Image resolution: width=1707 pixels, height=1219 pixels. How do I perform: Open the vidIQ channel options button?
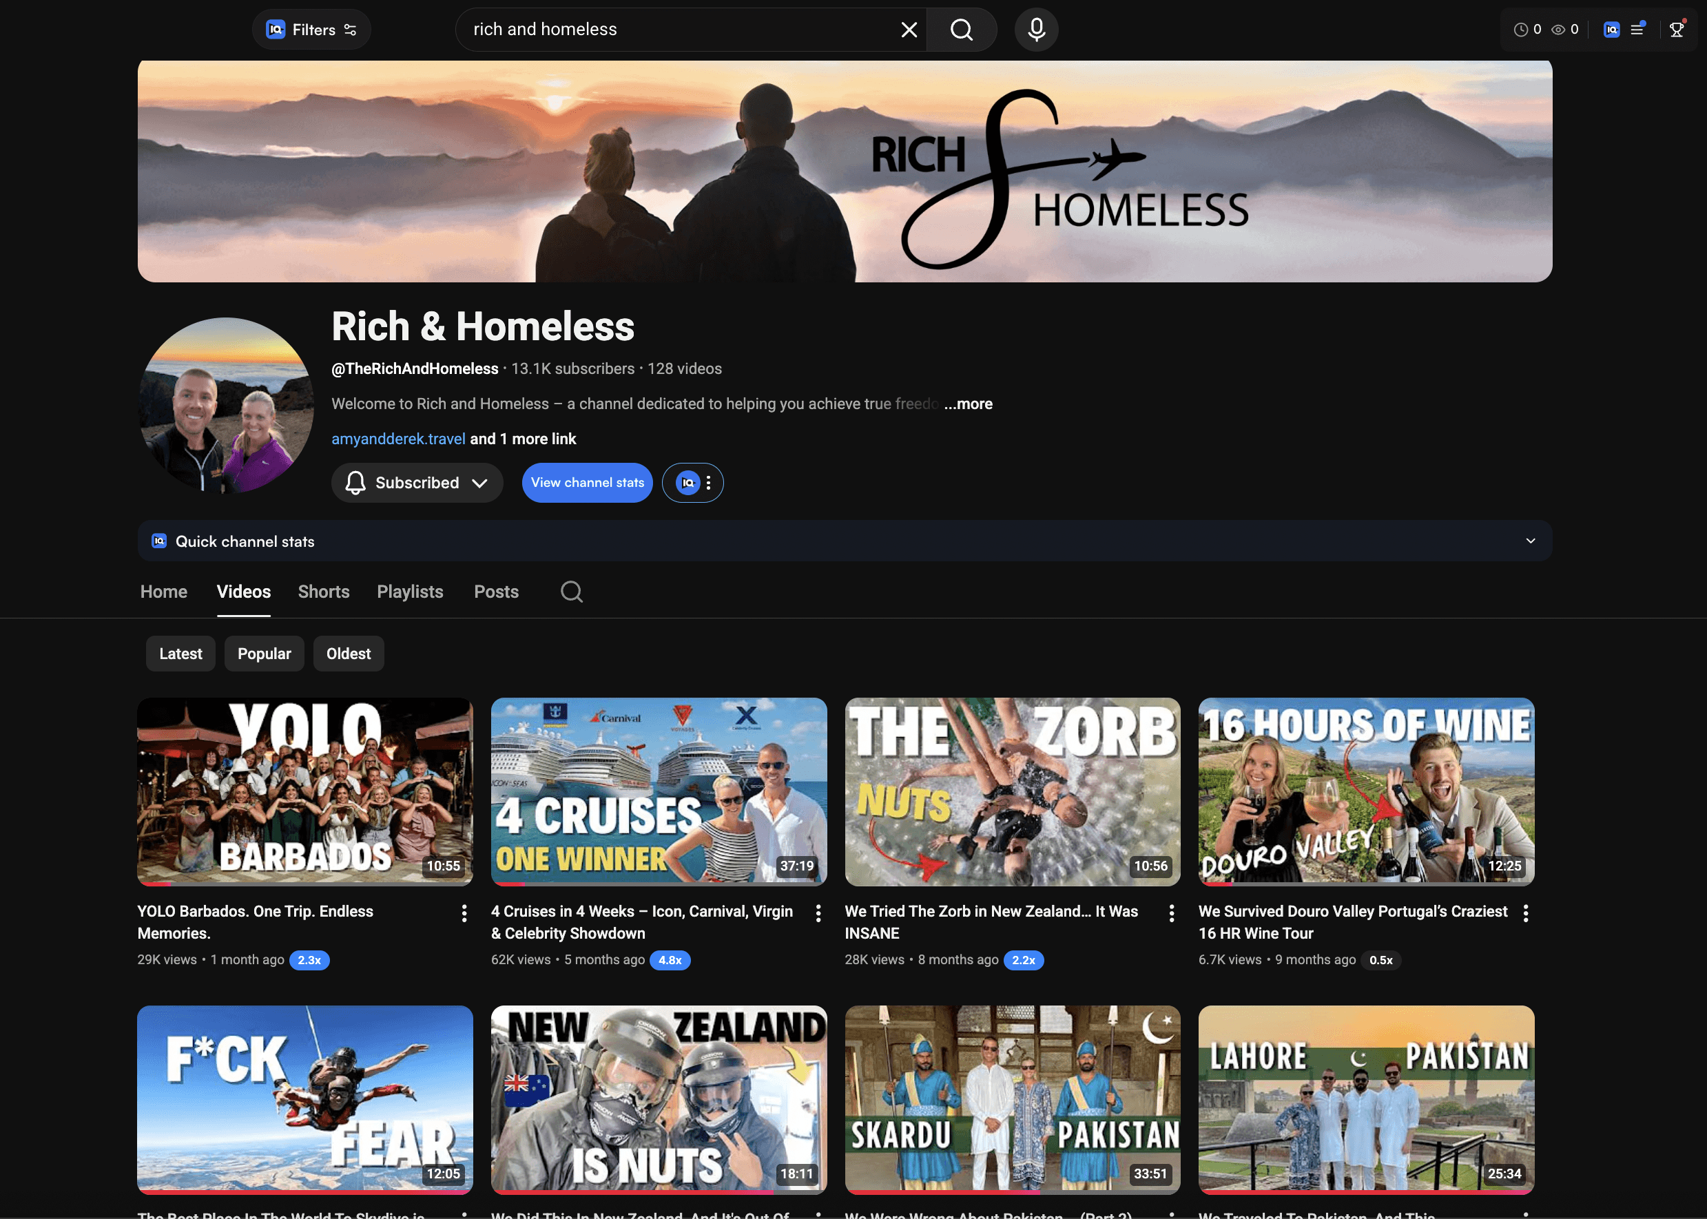pos(693,483)
